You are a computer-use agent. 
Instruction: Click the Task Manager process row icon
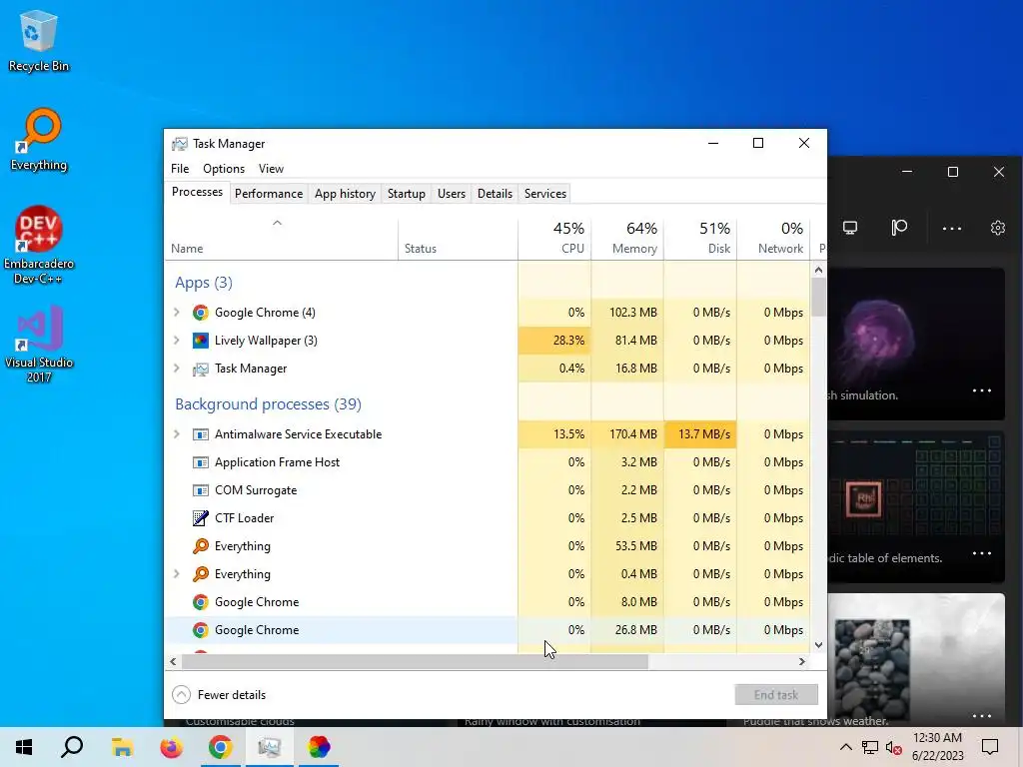pyautogui.click(x=200, y=369)
